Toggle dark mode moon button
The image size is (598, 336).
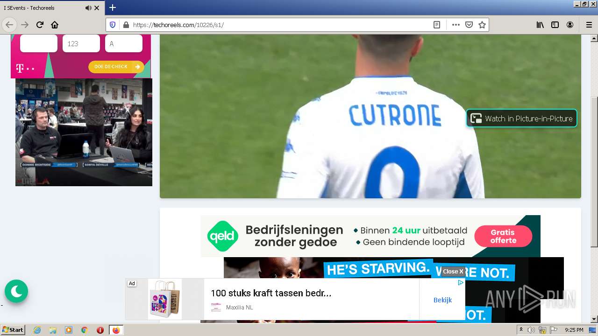(16, 291)
